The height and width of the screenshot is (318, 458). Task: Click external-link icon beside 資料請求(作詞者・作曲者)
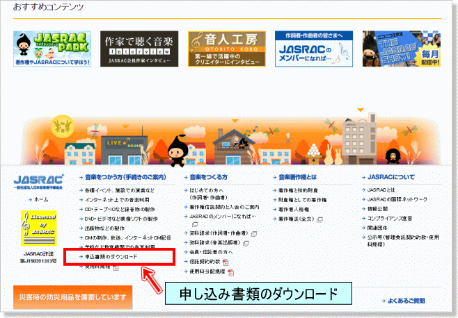(x=254, y=234)
